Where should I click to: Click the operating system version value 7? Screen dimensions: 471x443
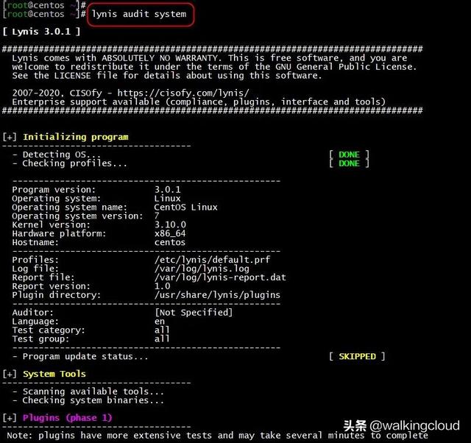coord(157,216)
